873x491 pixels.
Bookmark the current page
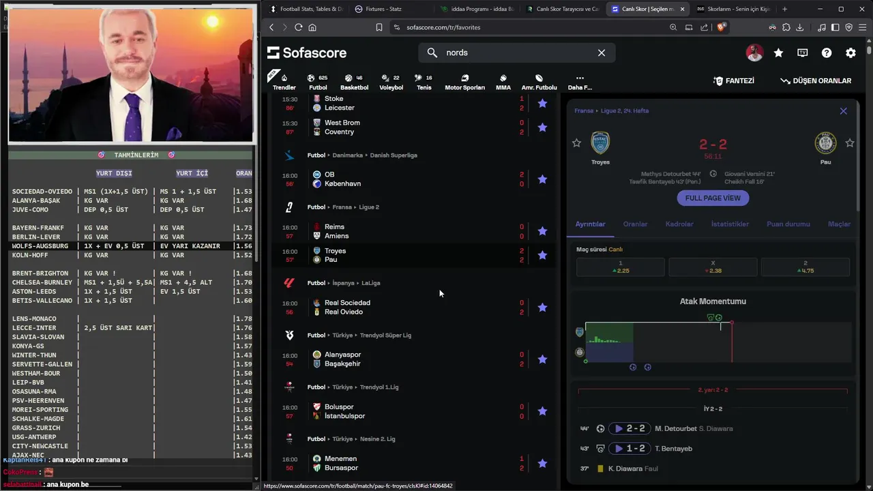pos(379,27)
